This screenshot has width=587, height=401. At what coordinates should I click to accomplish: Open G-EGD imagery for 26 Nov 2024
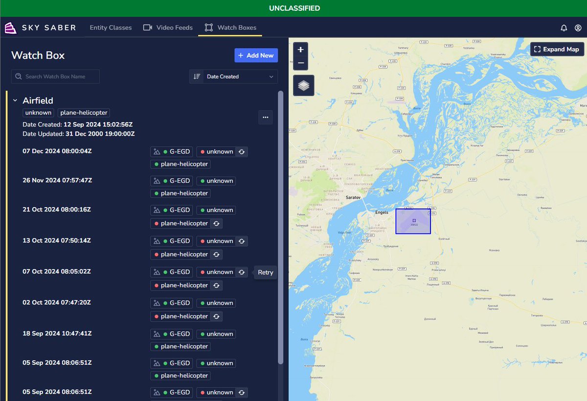click(172, 181)
